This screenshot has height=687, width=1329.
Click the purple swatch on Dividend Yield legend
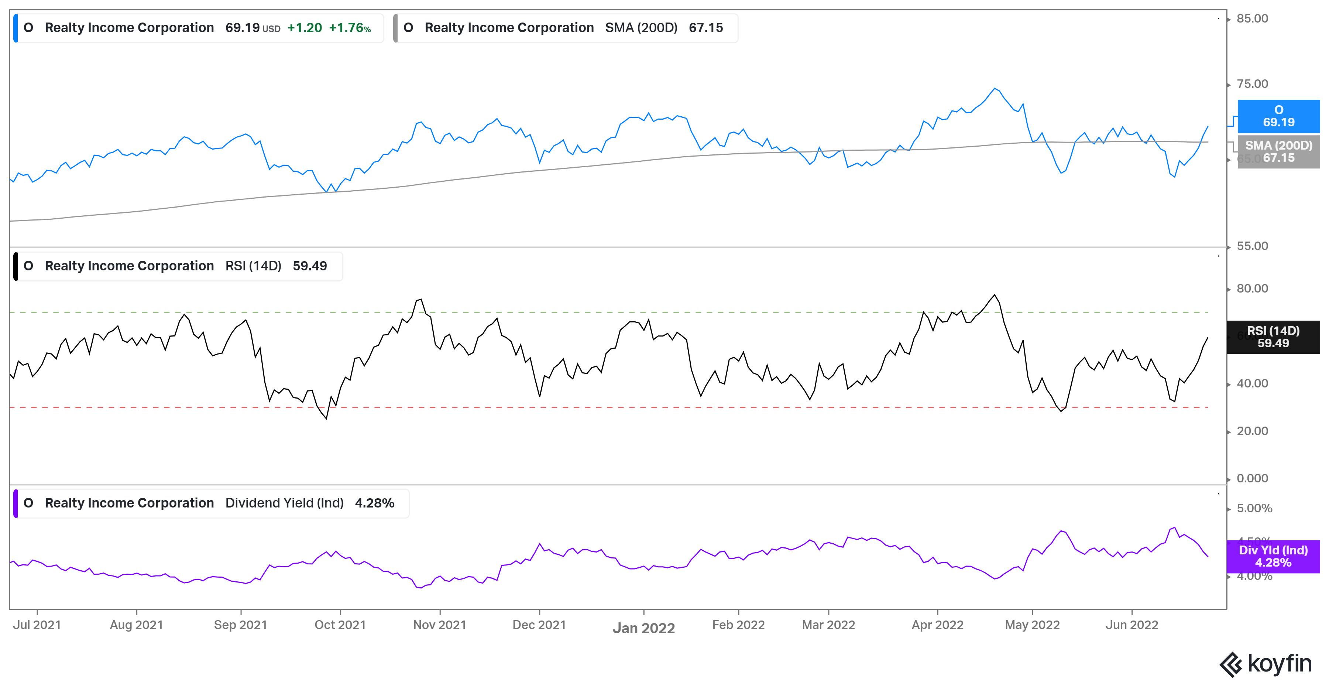point(16,503)
